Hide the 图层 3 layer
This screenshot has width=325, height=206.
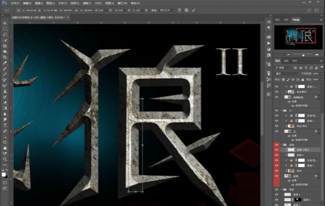[x=277, y=195]
